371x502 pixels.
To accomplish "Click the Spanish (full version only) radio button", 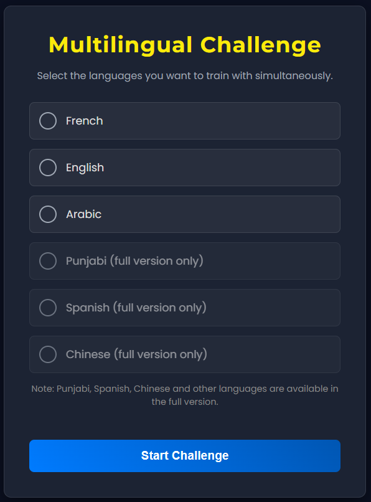I will click(x=48, y=308).
